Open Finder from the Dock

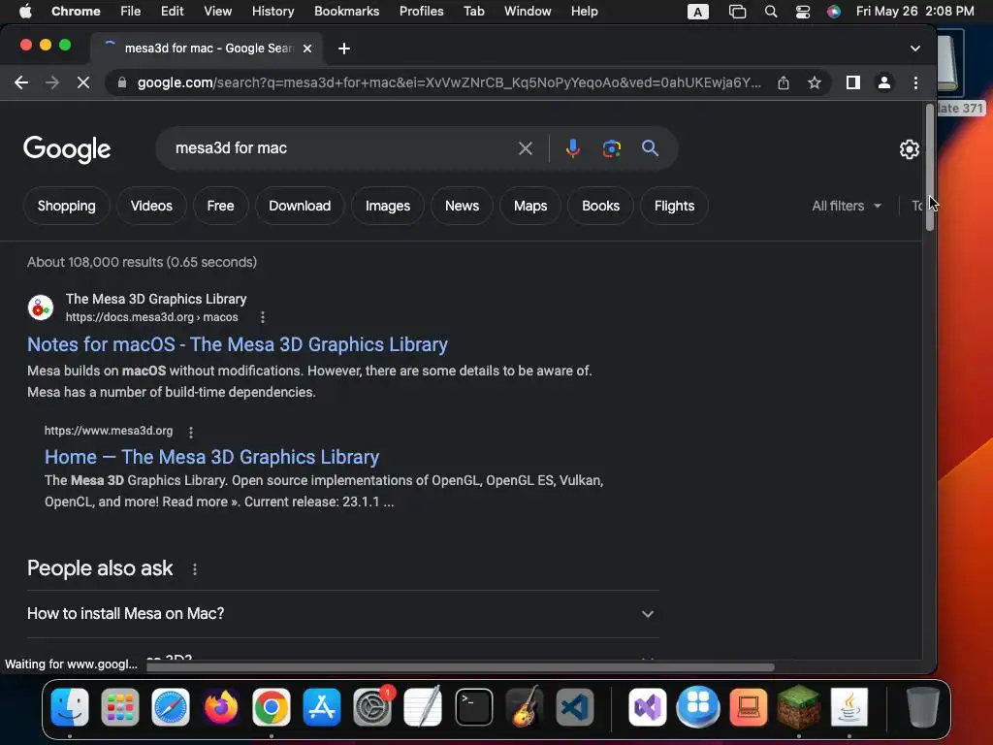pos(70,707)
